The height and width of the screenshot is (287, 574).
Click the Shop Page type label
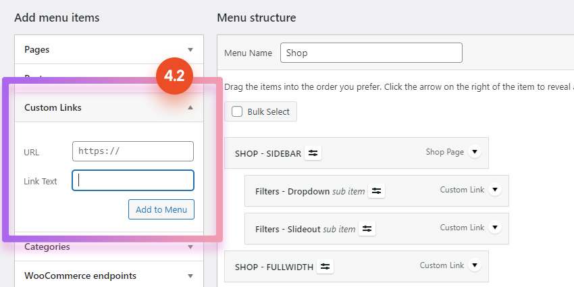pyautogui.click(x=445, y=151)
